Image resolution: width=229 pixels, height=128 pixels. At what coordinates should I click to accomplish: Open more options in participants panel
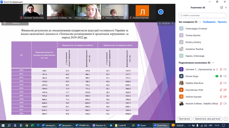pos(226,119)
